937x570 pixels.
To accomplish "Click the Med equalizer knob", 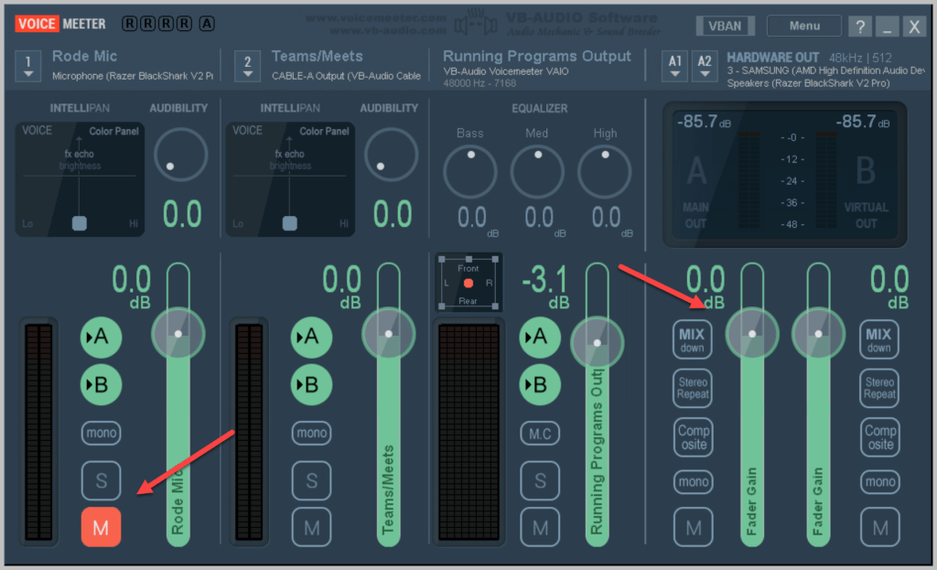I will tap(537, 172).
